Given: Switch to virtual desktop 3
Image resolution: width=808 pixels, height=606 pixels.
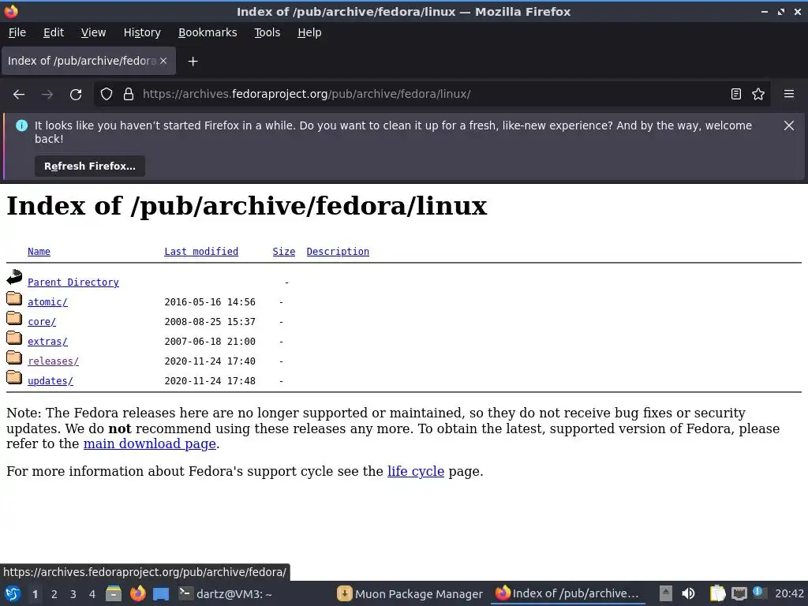Looking at the screenshot, I should 73,594.
